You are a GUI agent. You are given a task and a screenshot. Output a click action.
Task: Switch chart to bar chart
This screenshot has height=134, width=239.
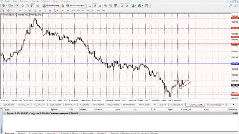point(90,6)
